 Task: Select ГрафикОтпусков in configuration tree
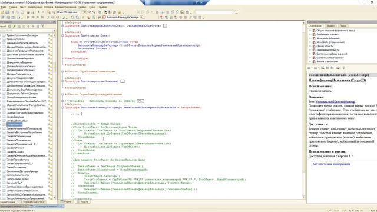(16, 39)
